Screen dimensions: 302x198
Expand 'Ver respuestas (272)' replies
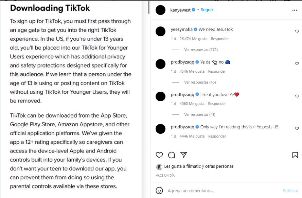200,50
